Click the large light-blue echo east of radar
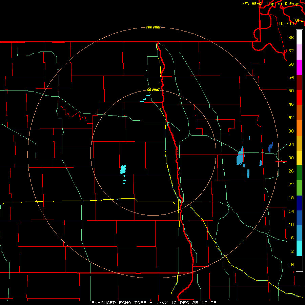Screen dimensions: 305x305 240,157
